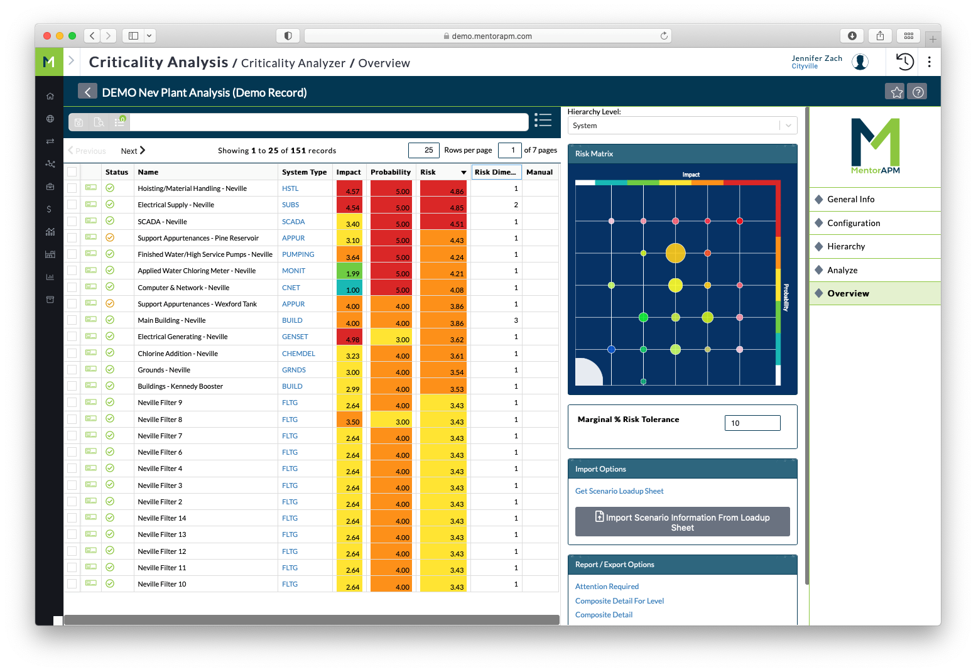
Task: Click the history clock icon
Action: click(x=904, y=62)
